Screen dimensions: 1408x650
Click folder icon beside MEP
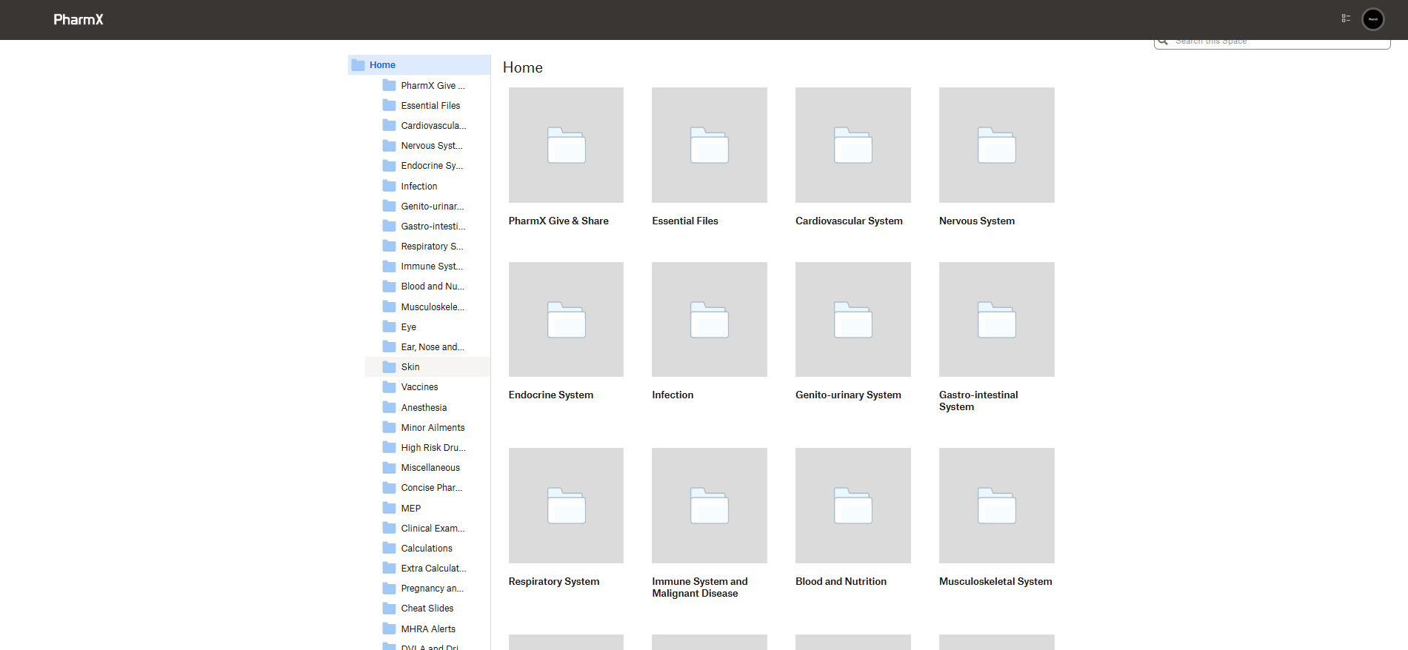coord(389,508)
